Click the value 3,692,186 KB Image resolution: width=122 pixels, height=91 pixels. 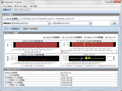coord(67,78)
